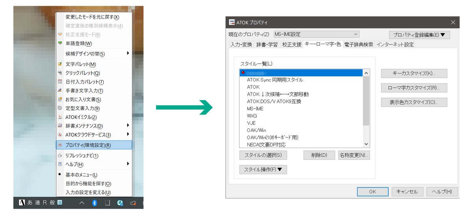The image size is (473, 215).
Task: Click the リフレッシュナビ cup icon
Action: pos(60,156)
